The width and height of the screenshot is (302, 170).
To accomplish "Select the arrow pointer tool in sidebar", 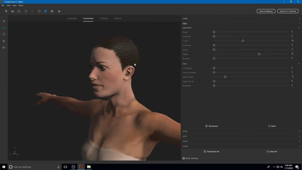I will (x=4, y=41).
